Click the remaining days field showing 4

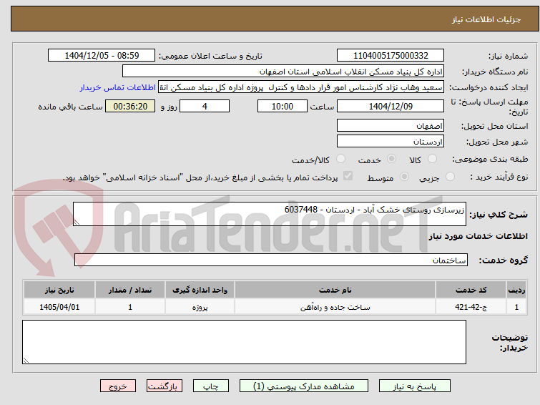tap(205, 106)
